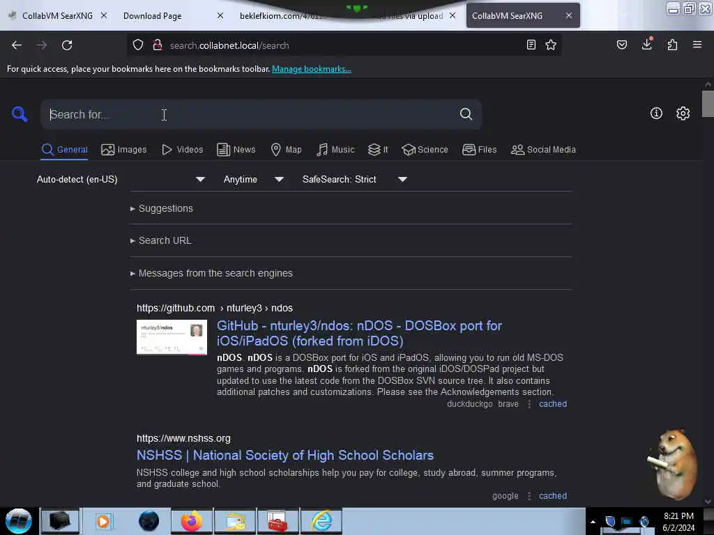Viewport: 714px width, 535px height.
Task: Close the Download Page tab
Action: tap(220, 15)
